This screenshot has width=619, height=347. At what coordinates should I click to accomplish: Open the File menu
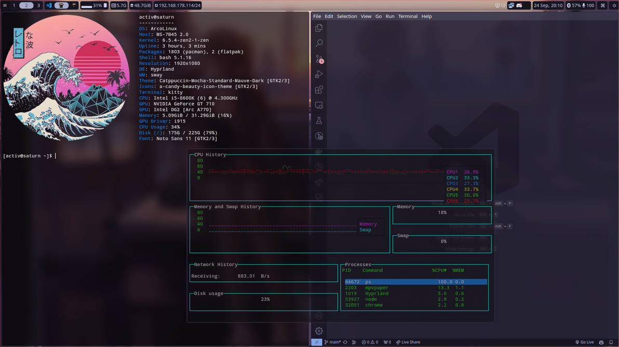coord(317,16)
